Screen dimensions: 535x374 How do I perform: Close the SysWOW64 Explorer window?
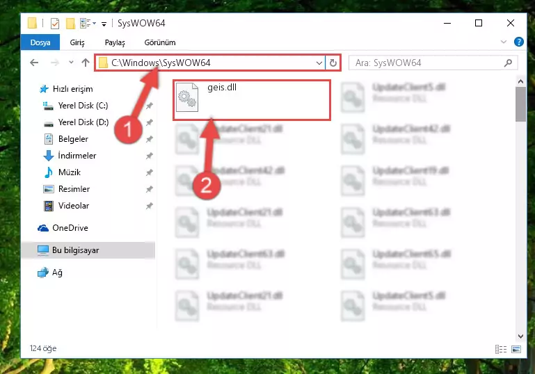point(511,23)
